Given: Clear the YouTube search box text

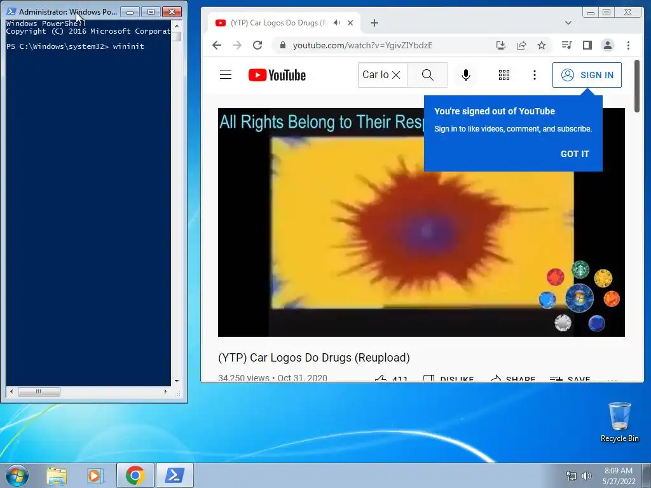Looking at the screenshot, I should point(396,75).
